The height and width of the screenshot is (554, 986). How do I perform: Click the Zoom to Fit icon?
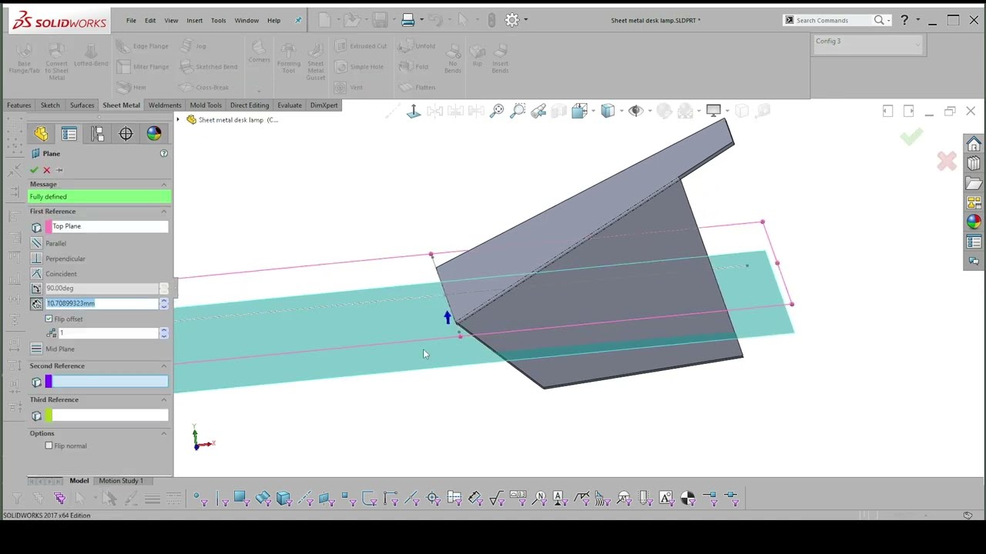click(497, 112)
